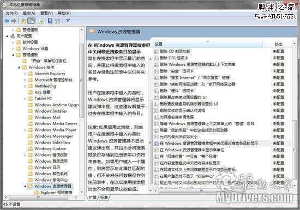Collapse the Windows 资源管理器 tree node
The width and height of the screenshot is (300, 210).
tap(25, 186)
